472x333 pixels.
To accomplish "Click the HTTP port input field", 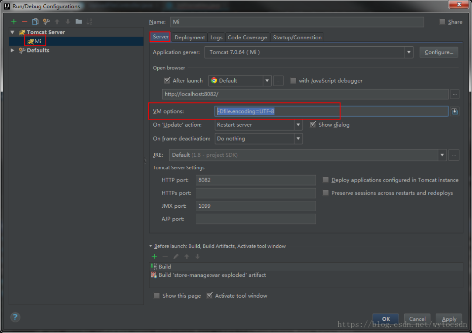I will [x=256, y=180].
